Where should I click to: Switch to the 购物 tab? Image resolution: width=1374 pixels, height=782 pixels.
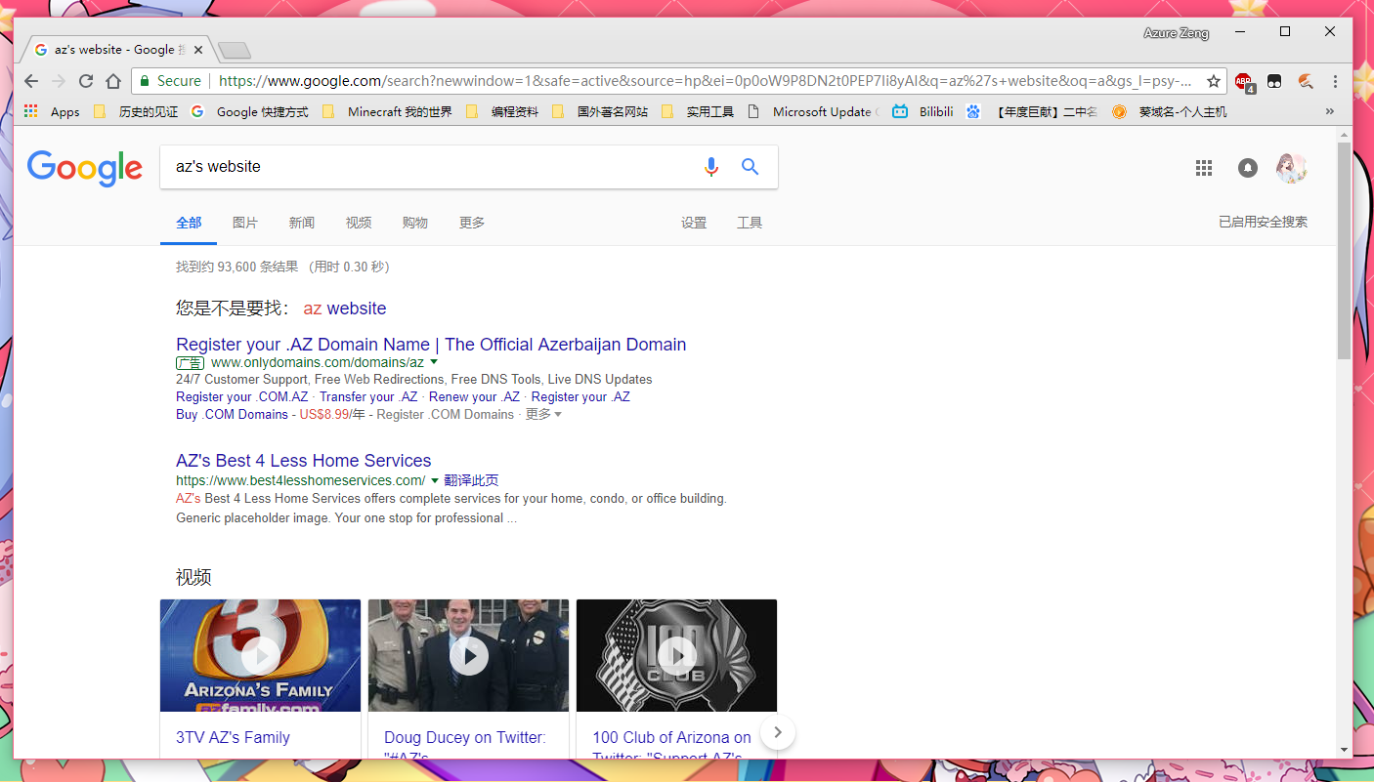(415, 223)
